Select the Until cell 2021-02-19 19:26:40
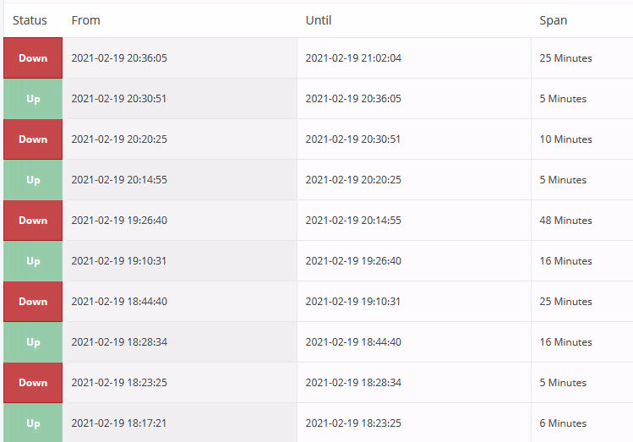 point(353,261)
